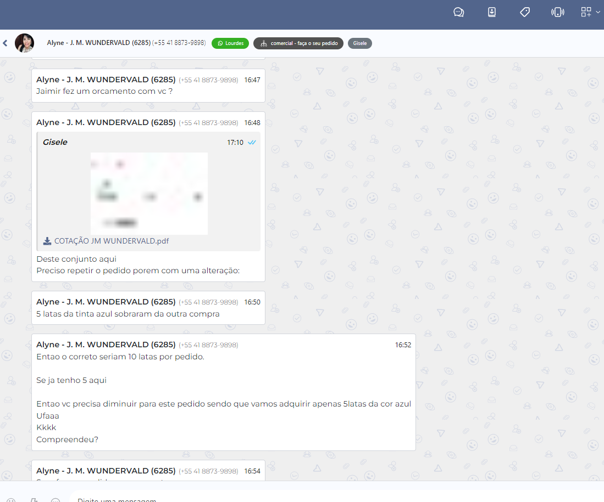The width and height of the screenshot is (604, 502).
Task: Open the blurred quotation PDF preview thumbnail
Action: click(x=149, y=193)
